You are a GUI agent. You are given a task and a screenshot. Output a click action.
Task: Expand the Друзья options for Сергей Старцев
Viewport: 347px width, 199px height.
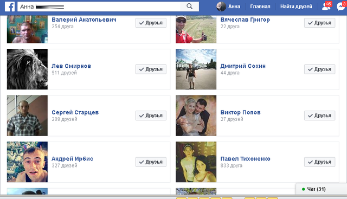point(151,115)
